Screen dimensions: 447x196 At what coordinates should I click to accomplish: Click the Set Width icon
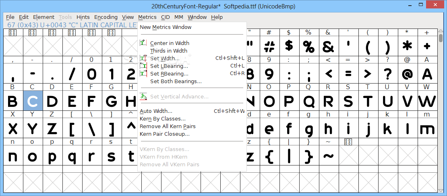coord(143,58)
